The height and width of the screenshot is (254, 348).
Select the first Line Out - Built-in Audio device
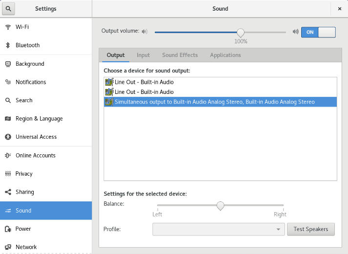tap(143, 82)
